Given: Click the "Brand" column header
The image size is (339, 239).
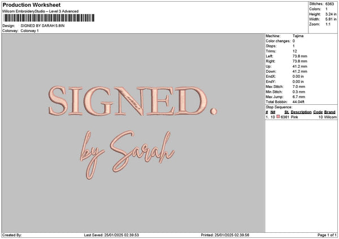Looking at the screenshot, I should click(330, 112).
